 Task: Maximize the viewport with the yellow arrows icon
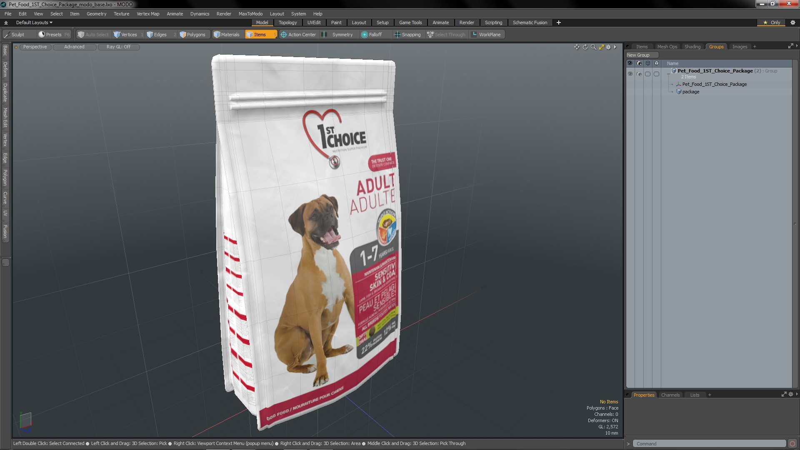pos(601,47)
